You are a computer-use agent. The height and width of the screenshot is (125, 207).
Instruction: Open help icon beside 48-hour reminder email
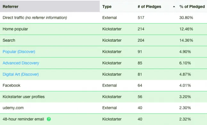point(49,119)
